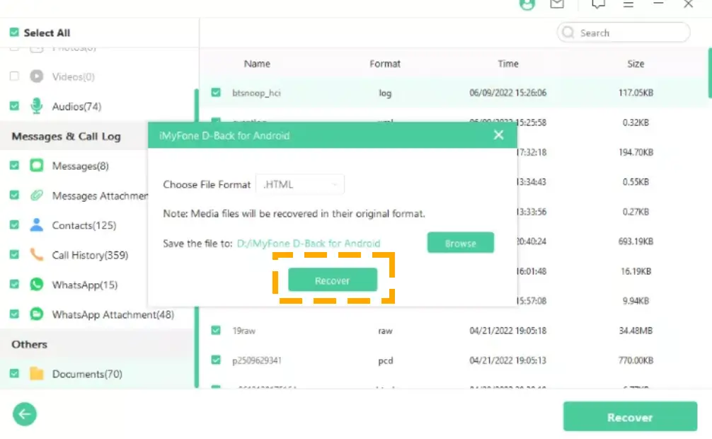Sort by the Size column header
The image size is (712, 439).
tap(636, 64)
